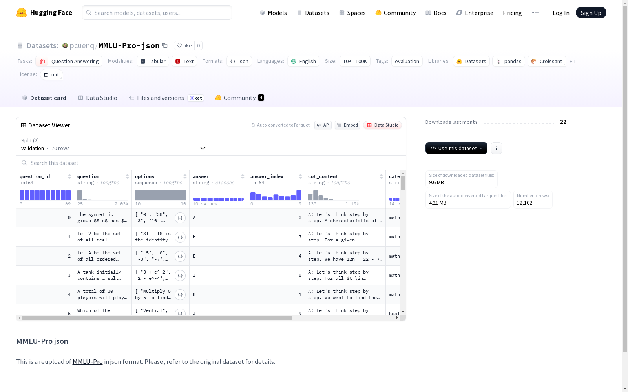Focus the Search models, datasets, users field
Image resolution: width=628 pixels, height=392 pixels.
coord(157,13)
